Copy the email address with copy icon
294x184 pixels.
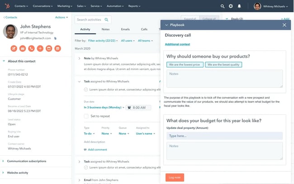point(55,38)
